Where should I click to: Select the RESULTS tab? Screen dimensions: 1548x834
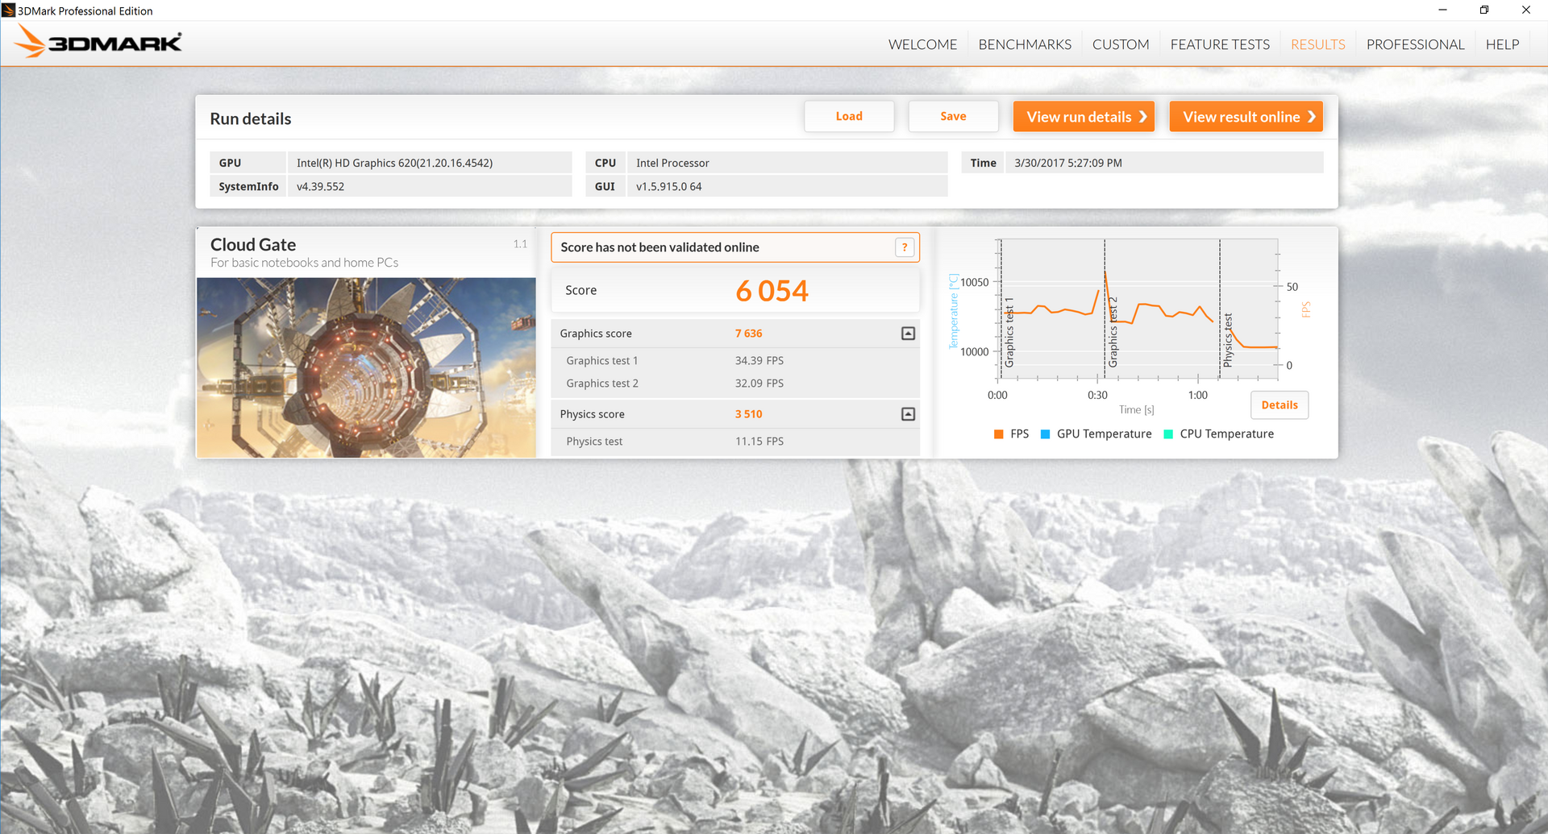(x=1317, y=44)
